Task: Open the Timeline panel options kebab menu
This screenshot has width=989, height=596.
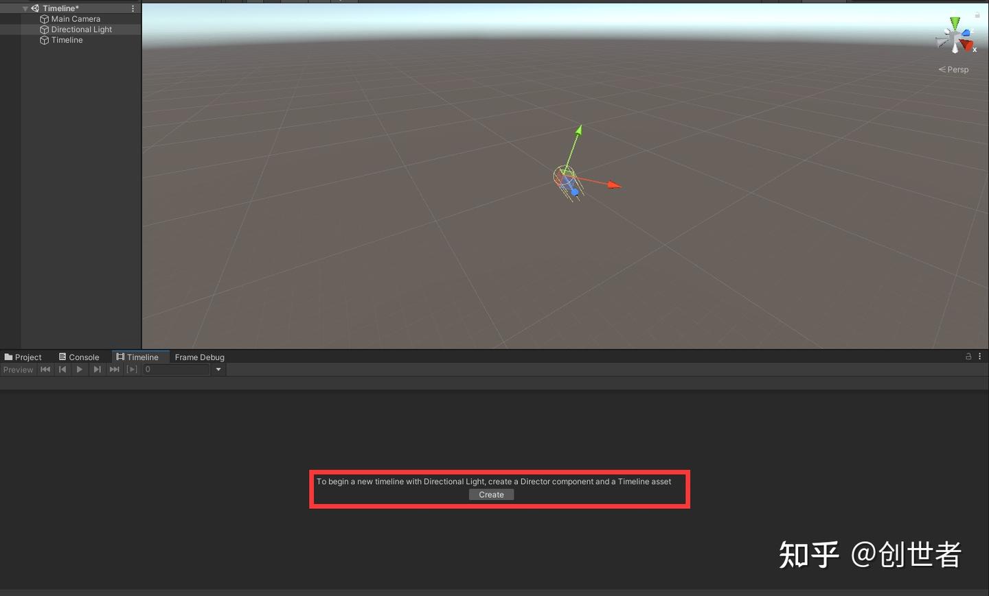Action: click(980, 356)
